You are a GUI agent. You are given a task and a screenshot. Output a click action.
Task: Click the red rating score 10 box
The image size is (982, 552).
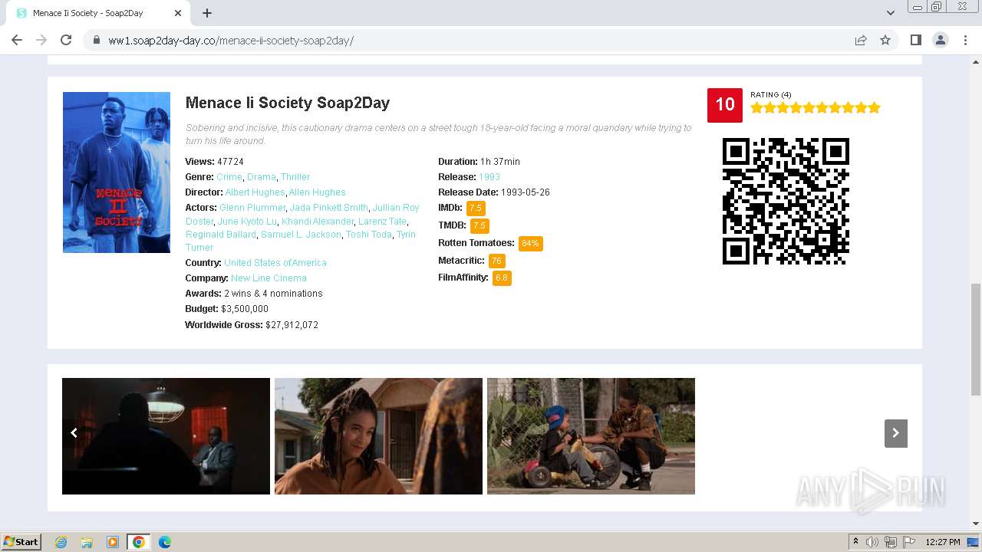tap(725, 105)
